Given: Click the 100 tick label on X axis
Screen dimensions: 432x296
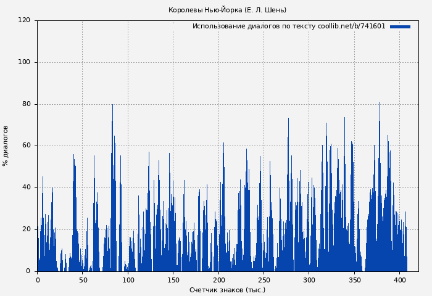Looking at the screenshot, I should [128, 280].
